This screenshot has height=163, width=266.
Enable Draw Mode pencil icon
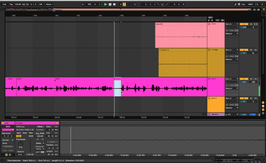click(x=235, y=4)
